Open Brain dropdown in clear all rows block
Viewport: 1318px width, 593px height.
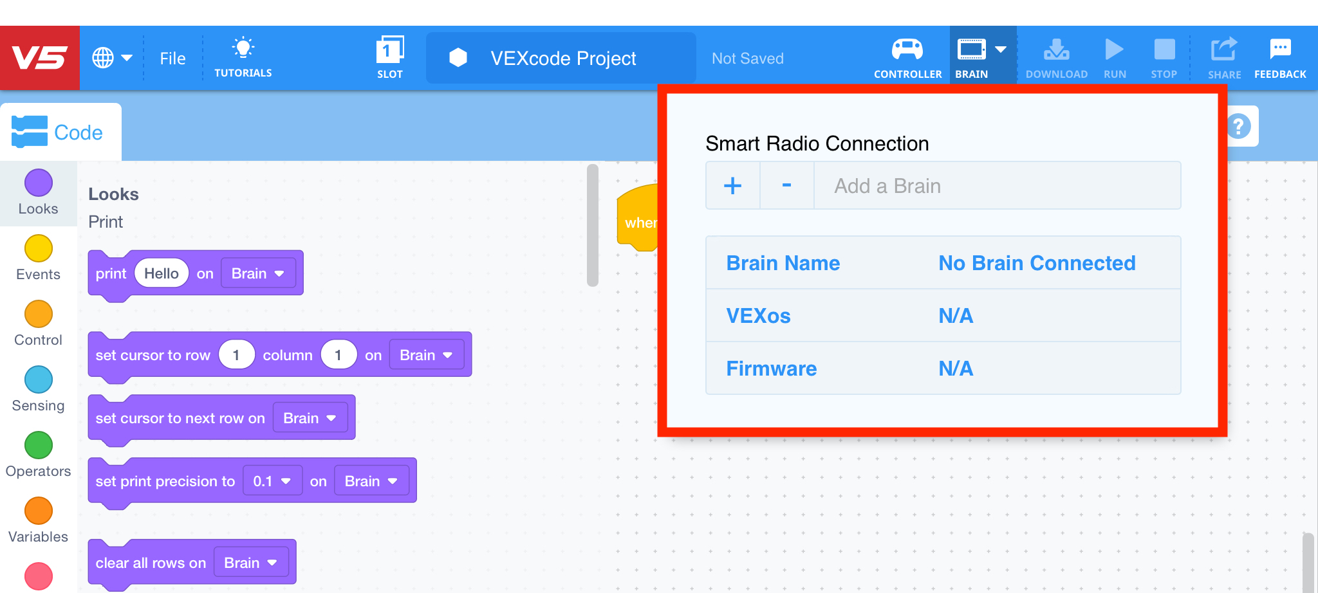251,563
